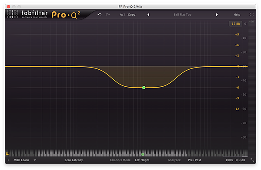
Task: Click the MIDI activity indicator dot
Action: pyautogui.click(x=9, y=160)
